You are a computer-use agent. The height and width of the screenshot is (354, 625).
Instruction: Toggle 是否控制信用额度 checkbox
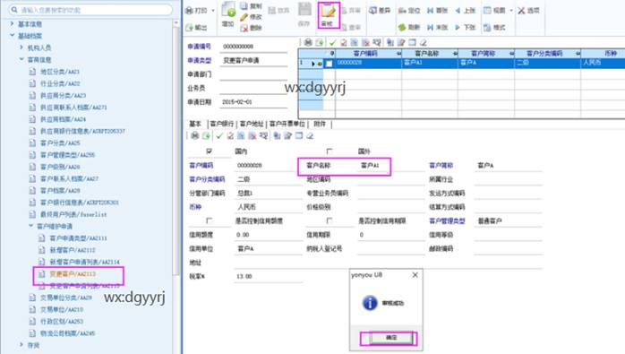[210, 220]
